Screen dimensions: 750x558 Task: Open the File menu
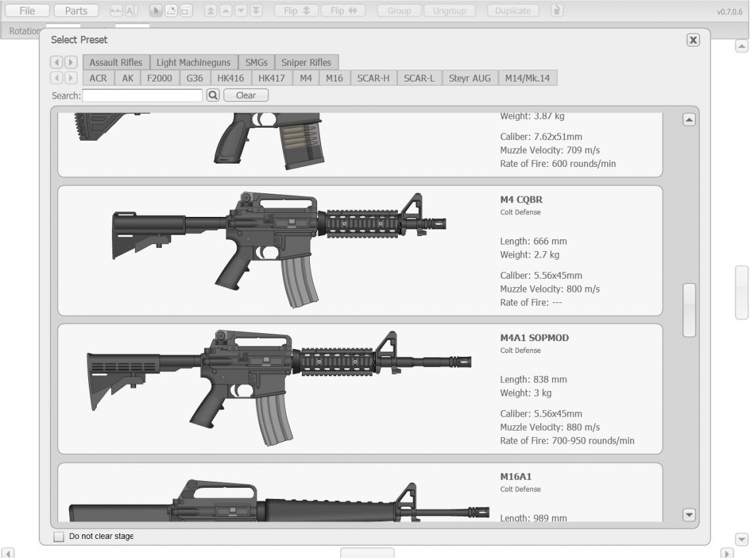tap(27, 11)
